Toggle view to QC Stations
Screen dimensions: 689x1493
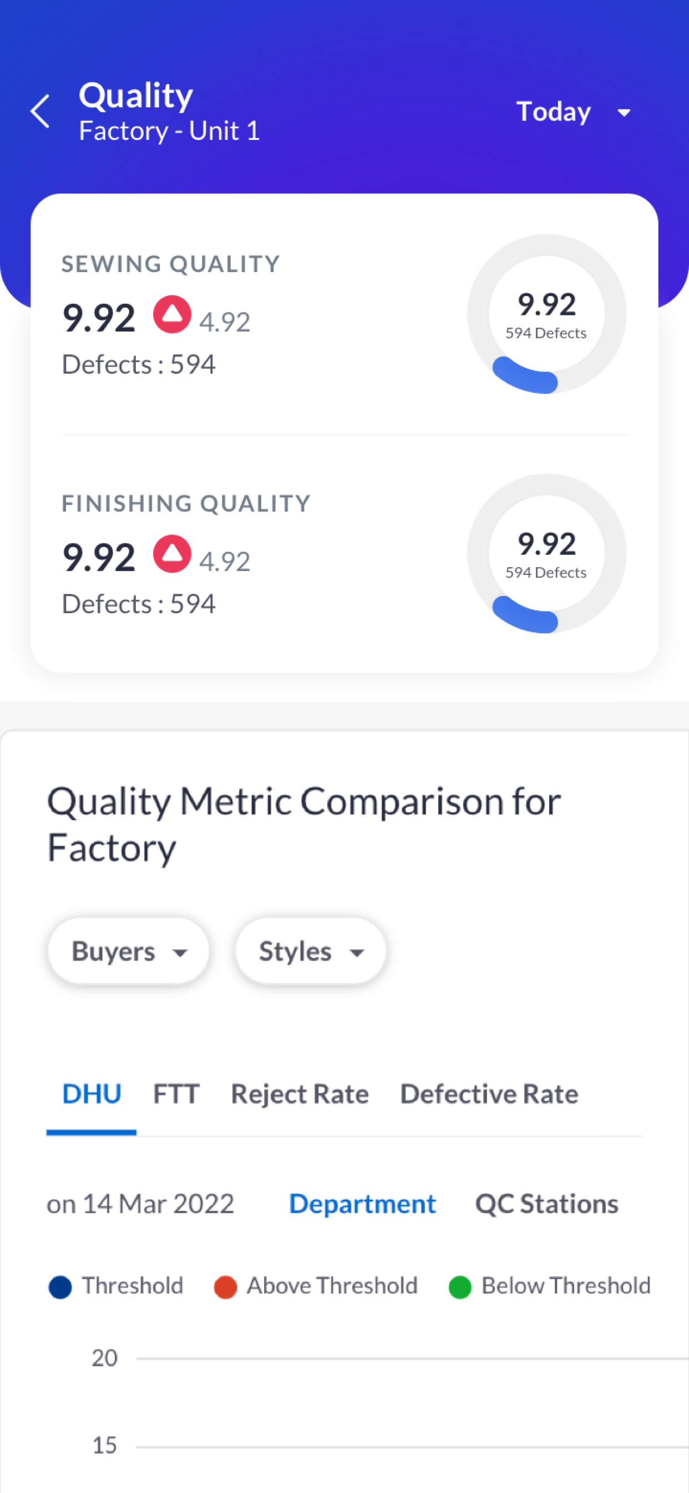pos(546,1204)
